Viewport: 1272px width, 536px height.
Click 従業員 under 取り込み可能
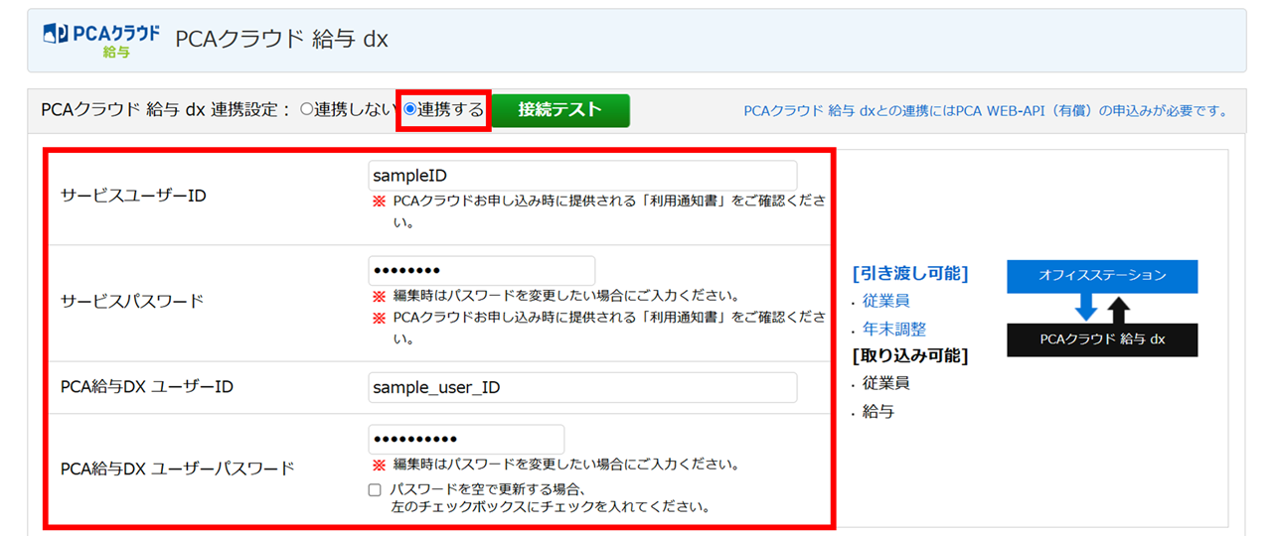click(x=886, y=383)
